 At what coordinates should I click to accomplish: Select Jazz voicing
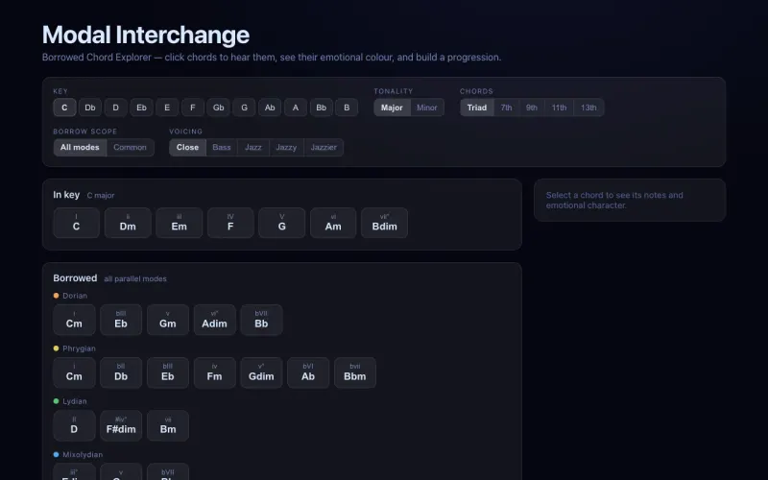point(253,148)
